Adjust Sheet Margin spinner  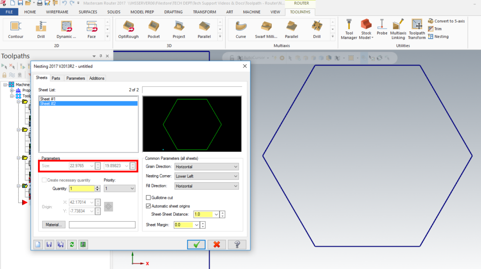pyautogui.click(x=203, y=225)
